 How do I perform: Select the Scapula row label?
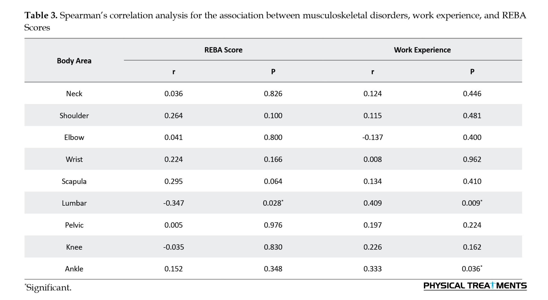[74, 181]
